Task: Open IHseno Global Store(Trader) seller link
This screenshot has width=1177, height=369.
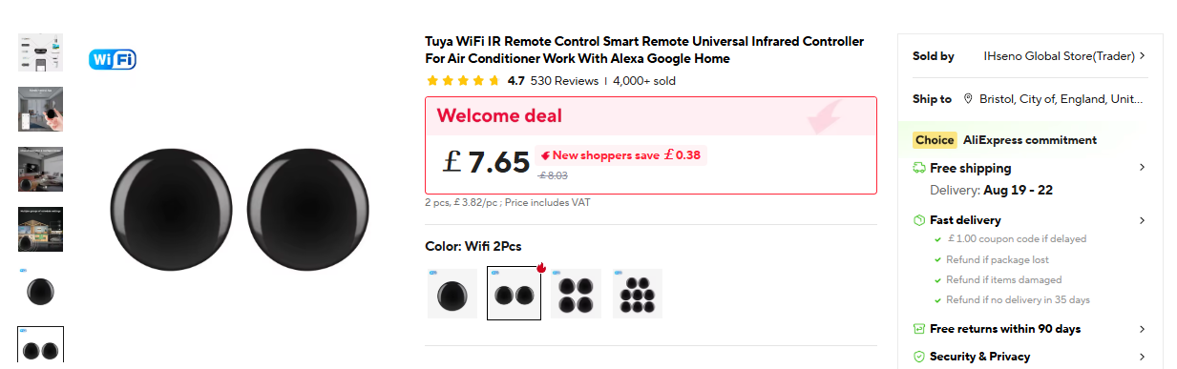Action: pyautogui.click(x=1059, y=56)
